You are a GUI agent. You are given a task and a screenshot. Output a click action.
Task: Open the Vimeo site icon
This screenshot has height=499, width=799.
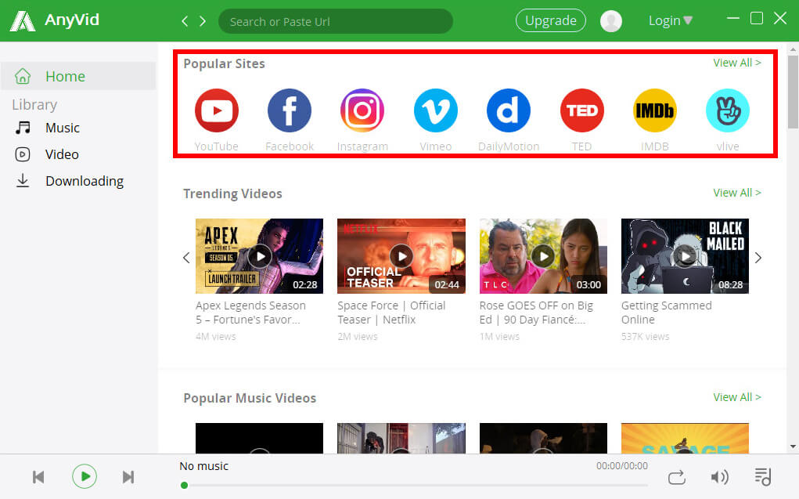[436, 110]
